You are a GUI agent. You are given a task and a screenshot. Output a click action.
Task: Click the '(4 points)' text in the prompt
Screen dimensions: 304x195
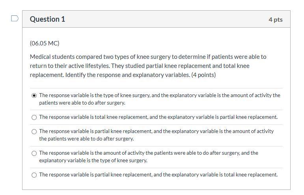[203, 75]
